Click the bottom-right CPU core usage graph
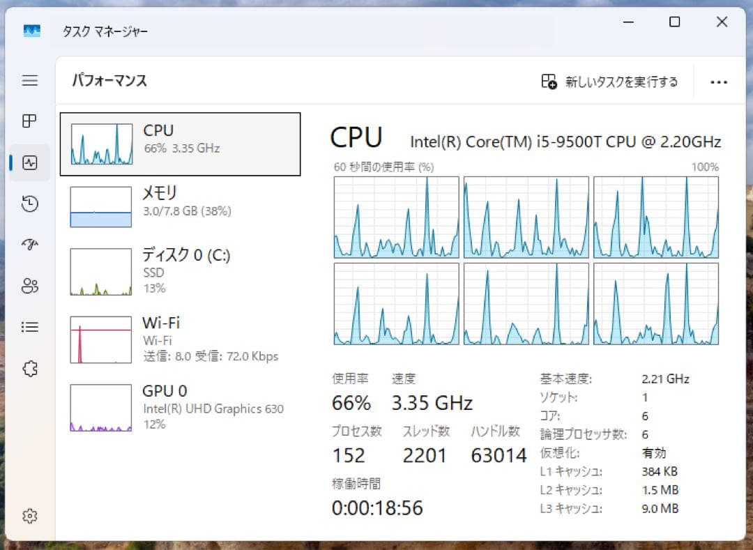The width and height of the screenshot is (753, 550). [656, 303]
